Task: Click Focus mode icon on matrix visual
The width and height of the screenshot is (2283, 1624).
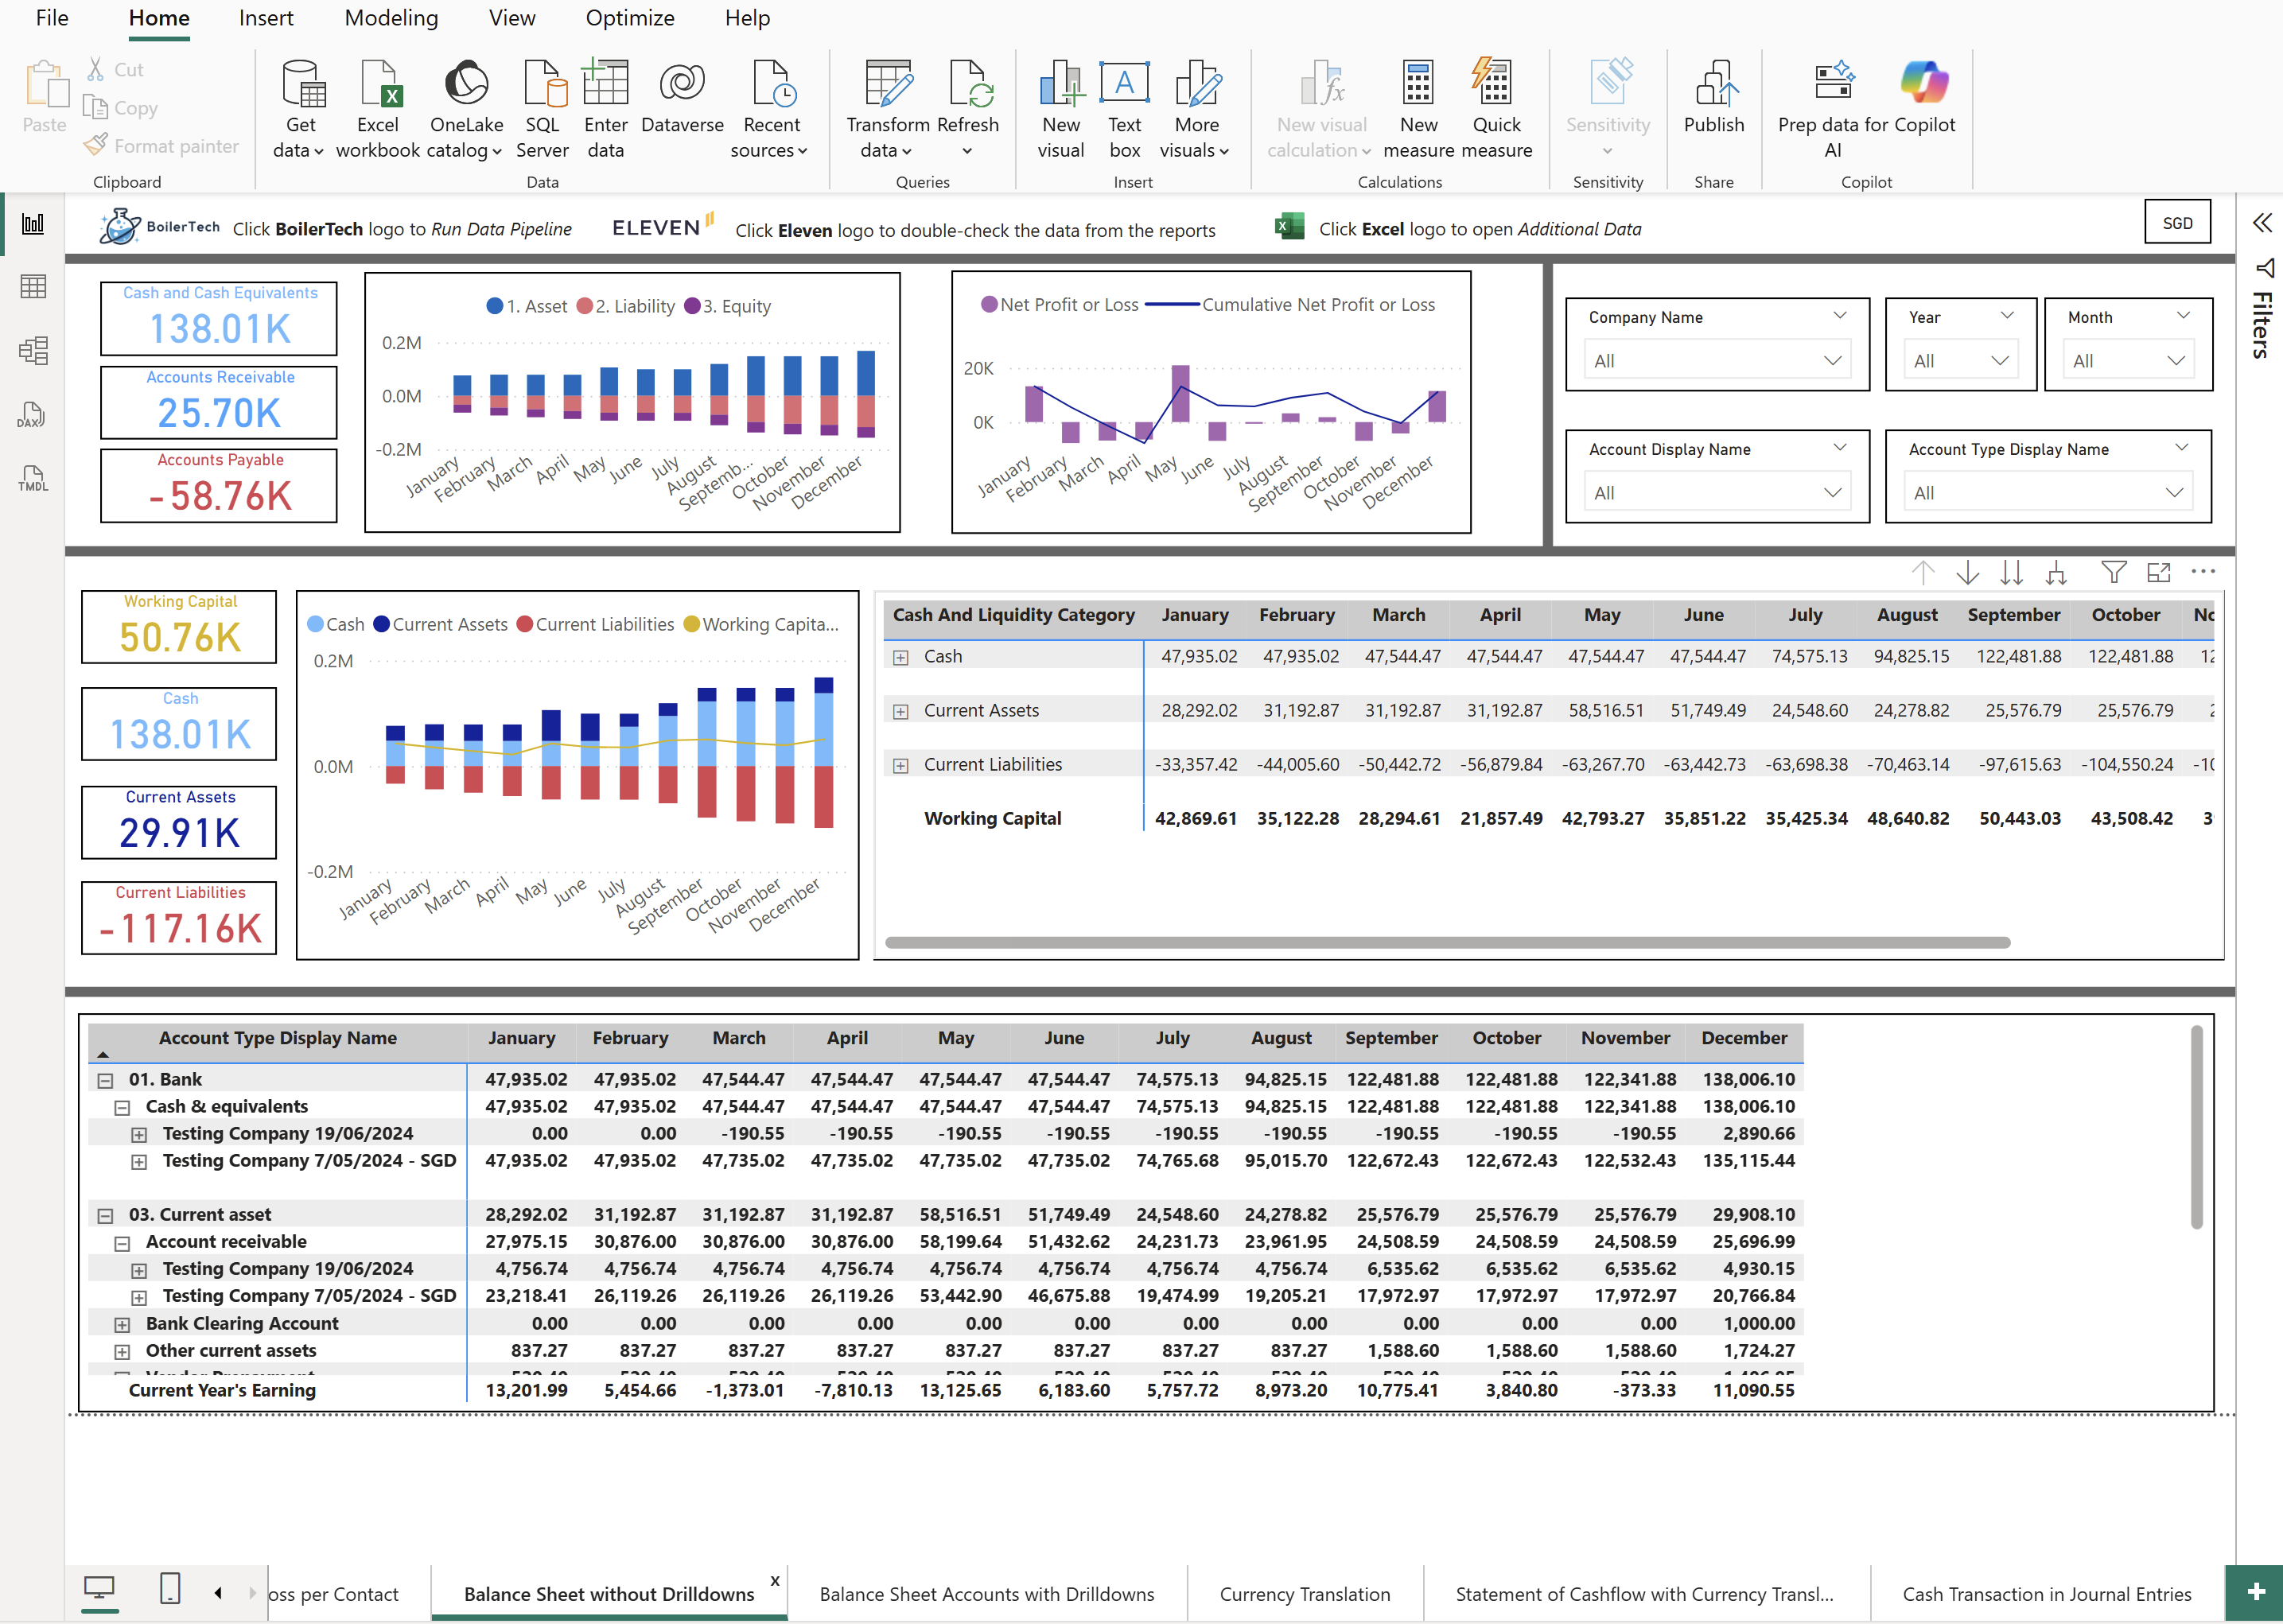Action: click(2158, 572)
